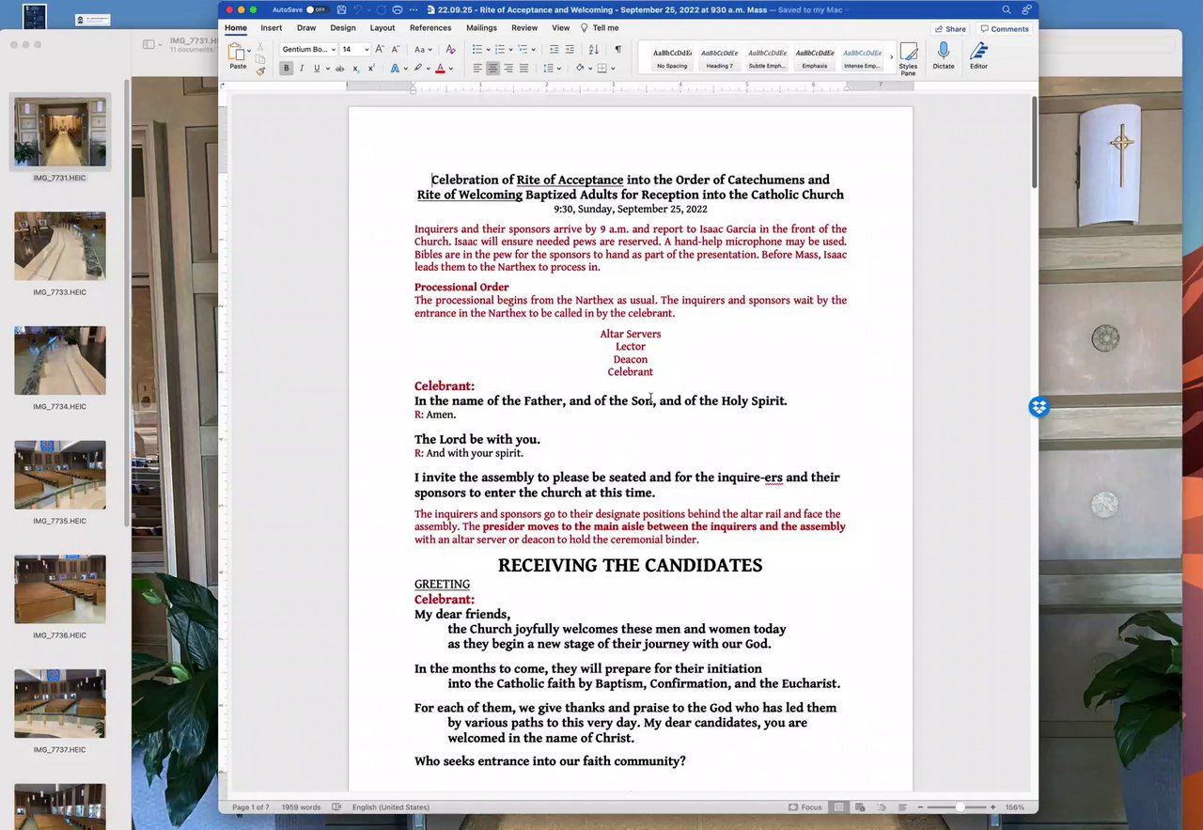Viewport: 1203px width, 830px height.
Task: Open the Design tab
Action: pos(343,28)
